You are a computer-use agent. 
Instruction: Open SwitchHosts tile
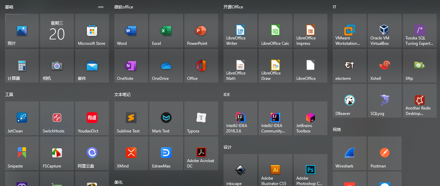tap(57, 118)
